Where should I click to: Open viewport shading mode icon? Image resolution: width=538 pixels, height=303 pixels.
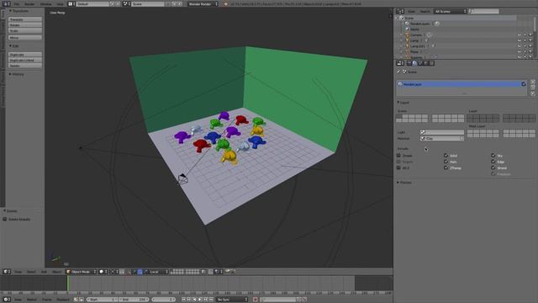103,272
